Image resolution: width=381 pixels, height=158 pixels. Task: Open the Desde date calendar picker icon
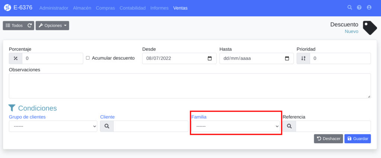(x=209, y=59)
